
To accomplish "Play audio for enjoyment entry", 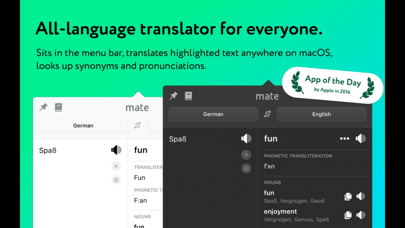I will pyautogui.click(x=361, y=215).
